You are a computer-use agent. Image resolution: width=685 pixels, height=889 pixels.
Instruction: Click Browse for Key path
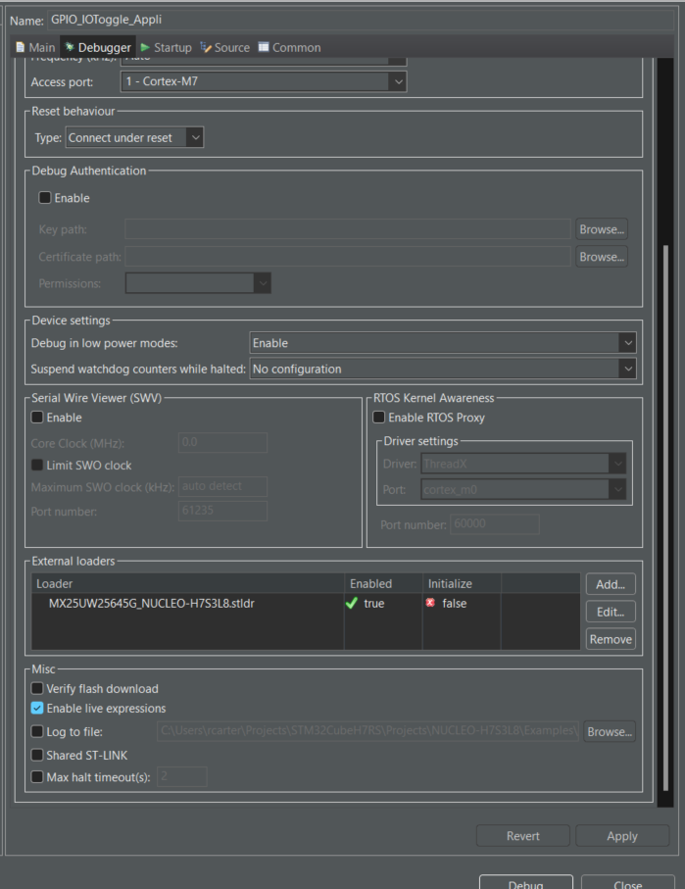coord(602,229)
